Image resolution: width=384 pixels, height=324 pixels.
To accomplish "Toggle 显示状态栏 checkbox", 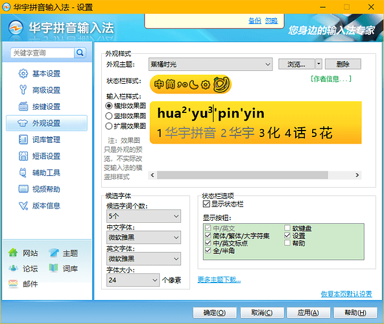I will pos(206,204).
